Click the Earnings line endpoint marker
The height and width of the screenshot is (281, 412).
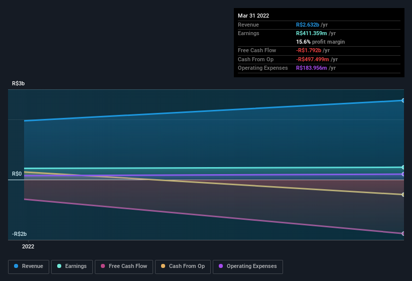[403, 167]
